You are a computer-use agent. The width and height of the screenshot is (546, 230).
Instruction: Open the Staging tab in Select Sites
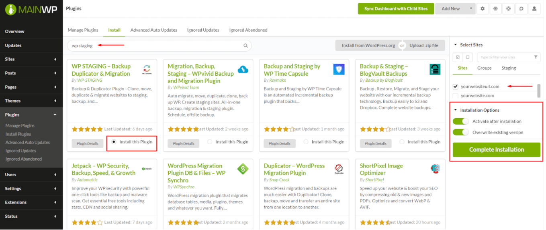pos(509,68)
